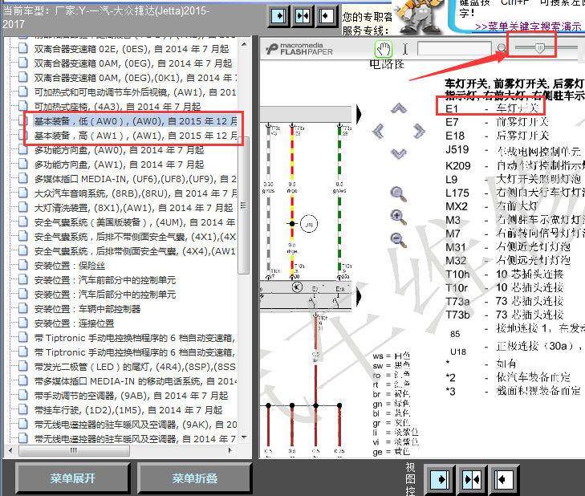Screen dimensions: 585x496
Task: Click horizontal scrollbar right arrow under tree
Action: [230, 450]
